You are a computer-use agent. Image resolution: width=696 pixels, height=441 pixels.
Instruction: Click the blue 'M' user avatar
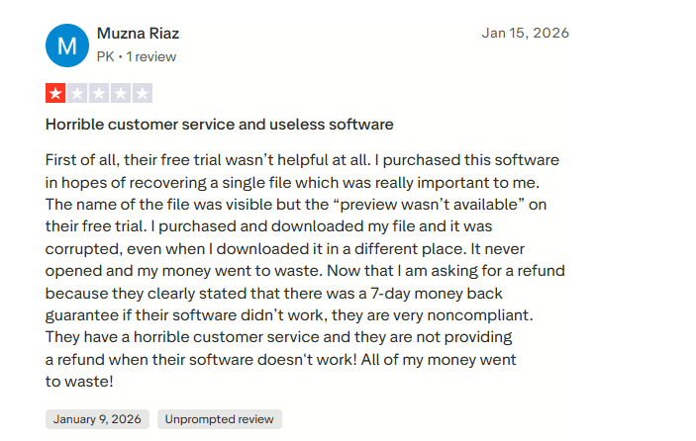66,44
